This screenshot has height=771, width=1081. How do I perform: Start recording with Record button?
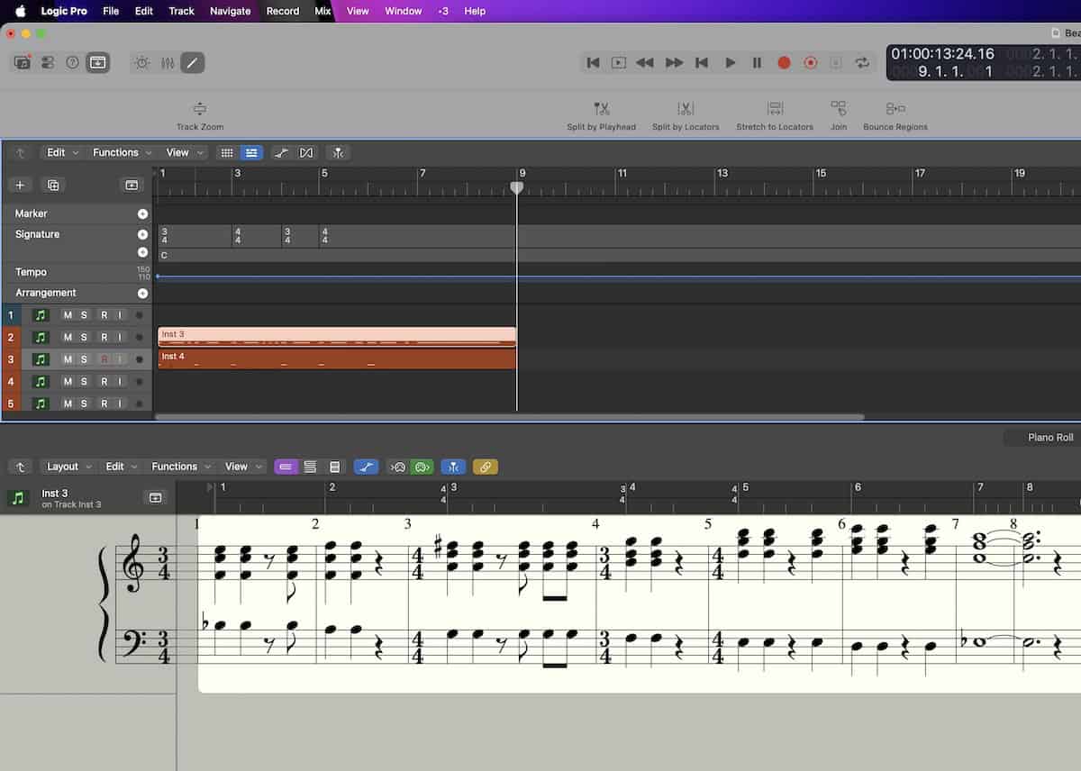(784, 63)
